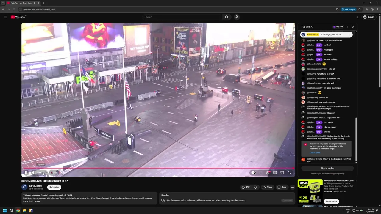Open the Chrome three-dot menu

378,9
